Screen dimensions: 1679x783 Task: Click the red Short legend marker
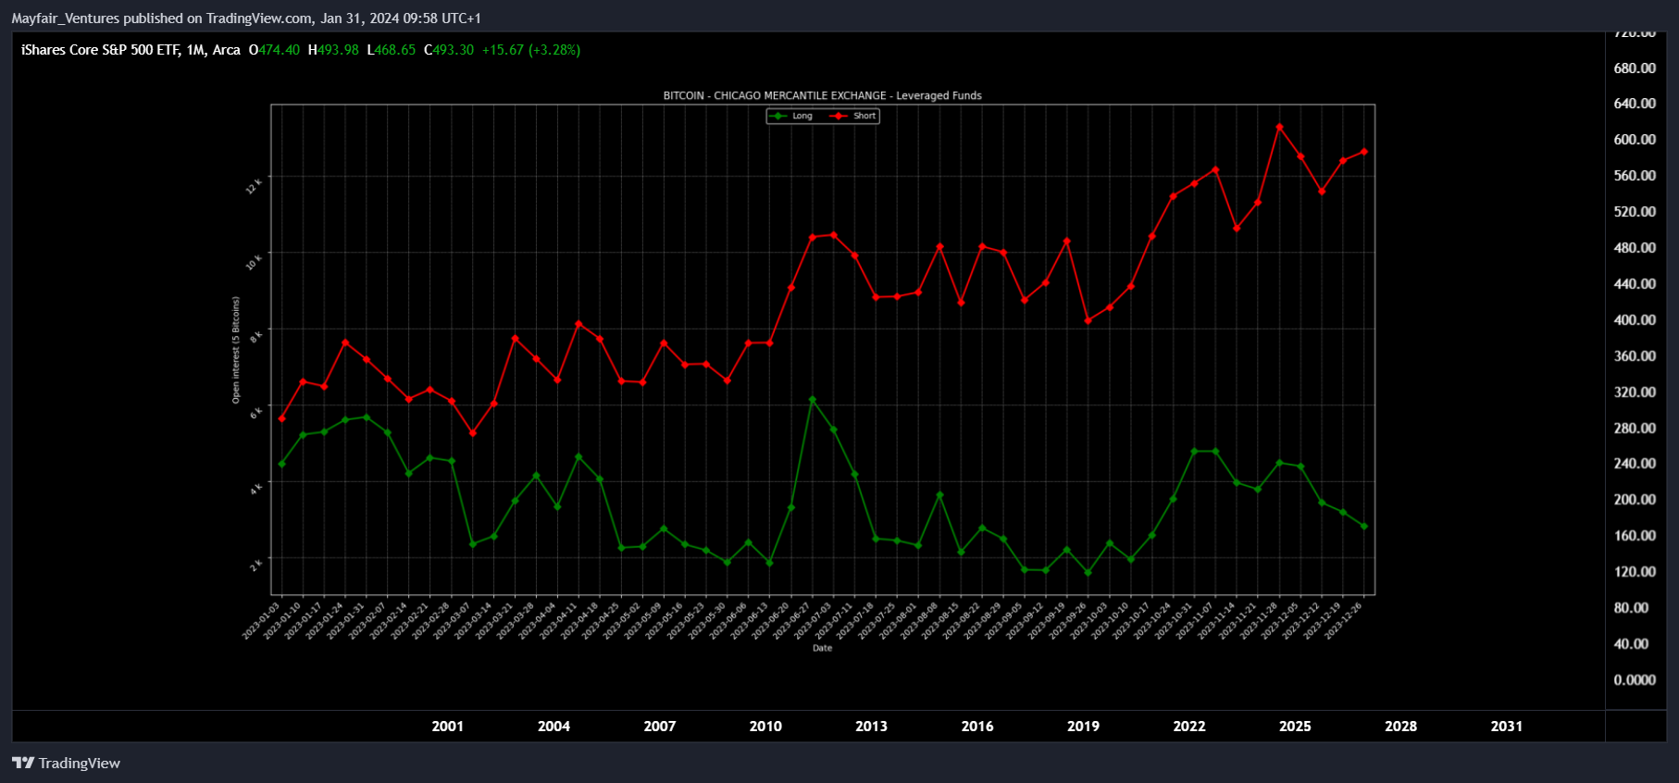coord(839,116)
